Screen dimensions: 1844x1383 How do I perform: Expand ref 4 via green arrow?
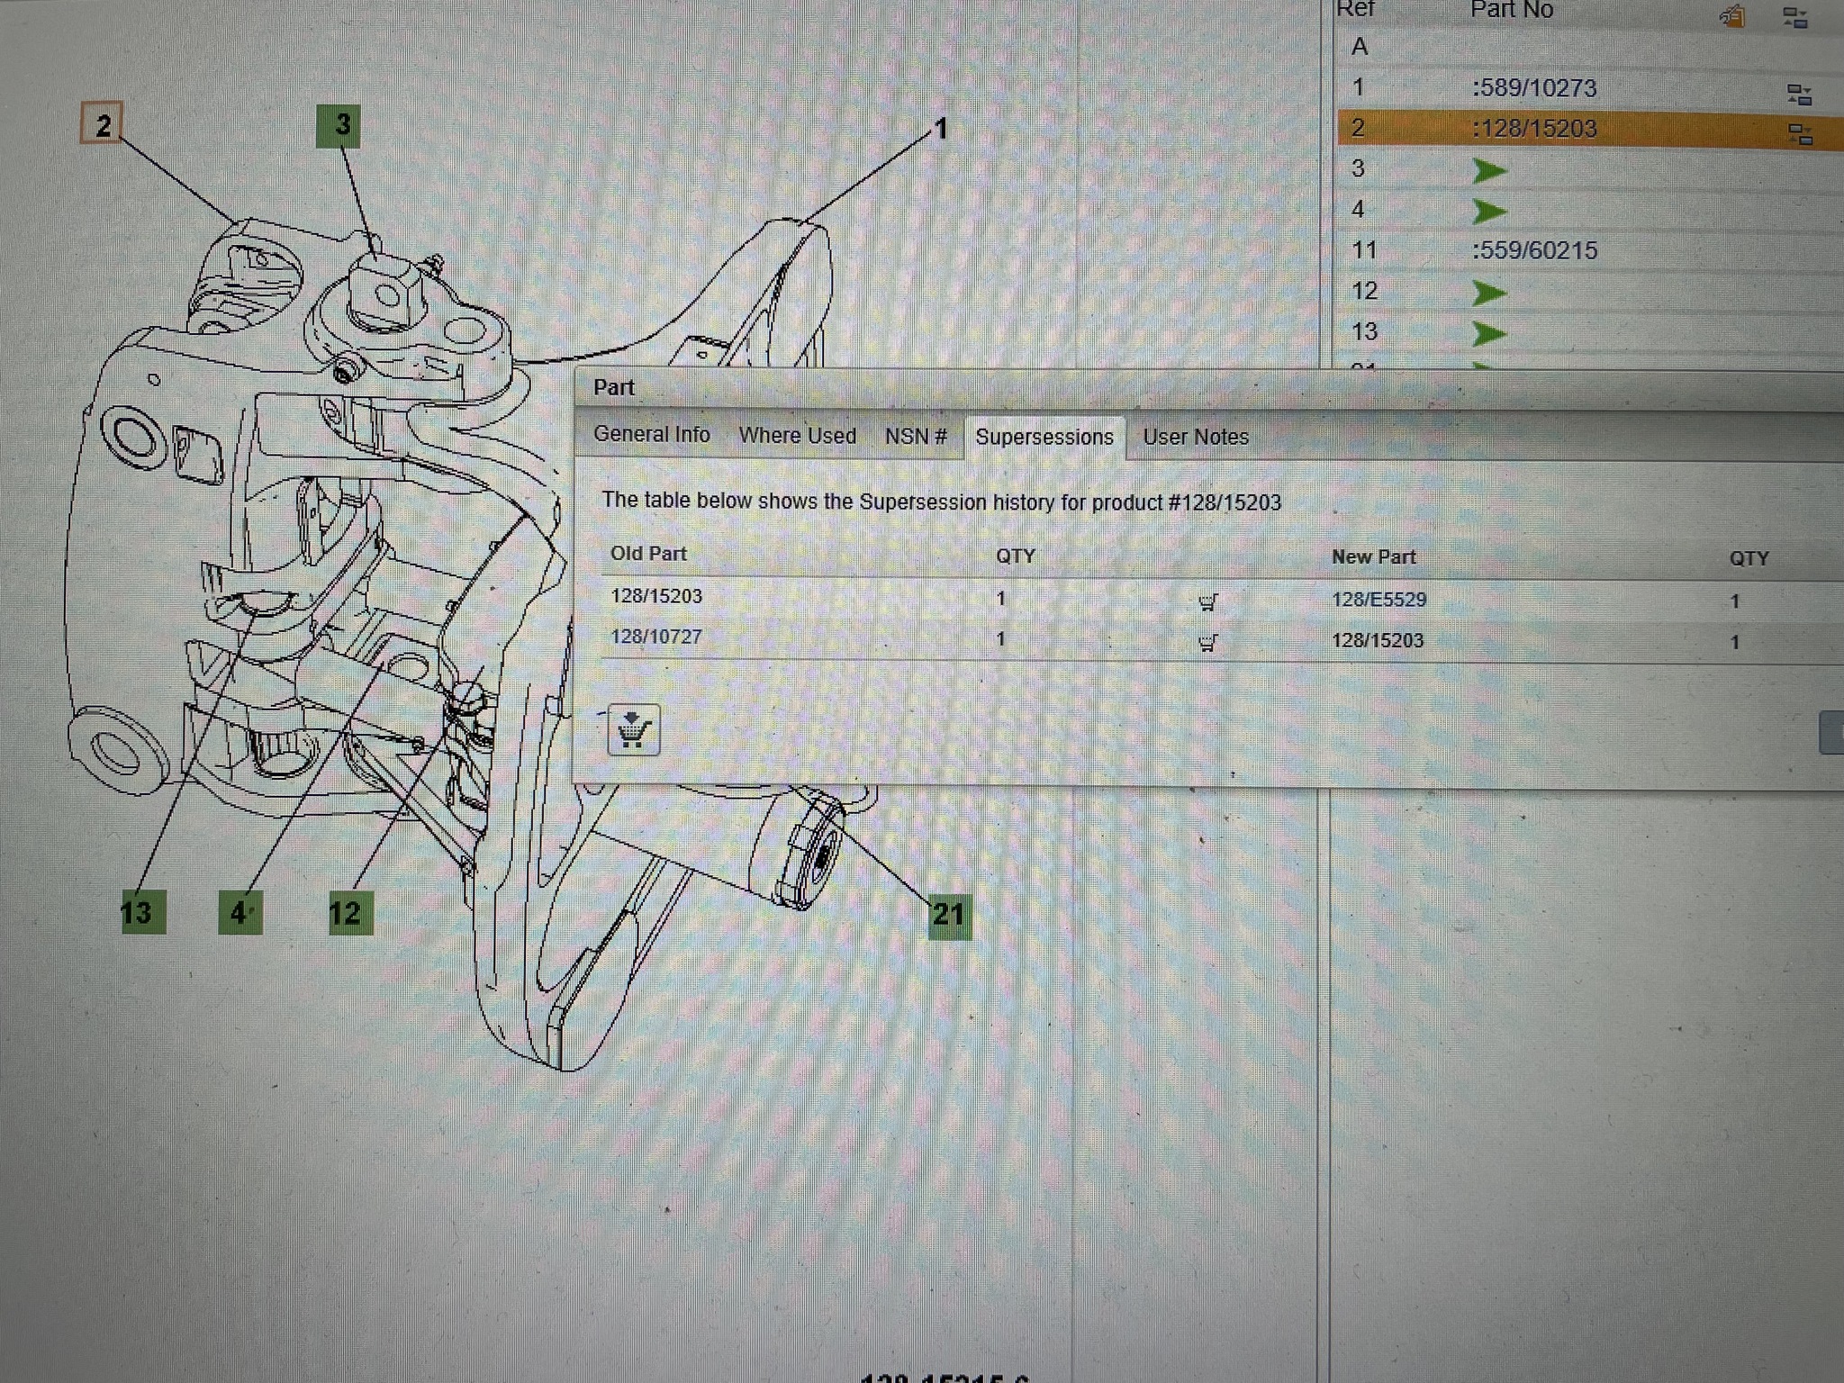1489,212
